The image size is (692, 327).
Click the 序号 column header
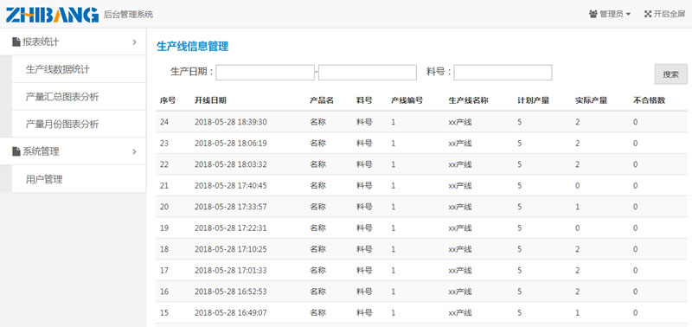point(168,100)
